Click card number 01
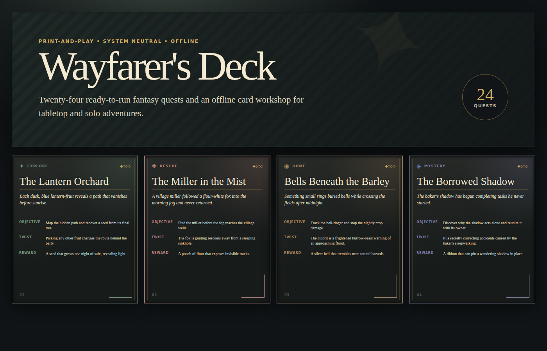Image resolution: width=547 pixels, height=351 pixels. pos(22,295)
